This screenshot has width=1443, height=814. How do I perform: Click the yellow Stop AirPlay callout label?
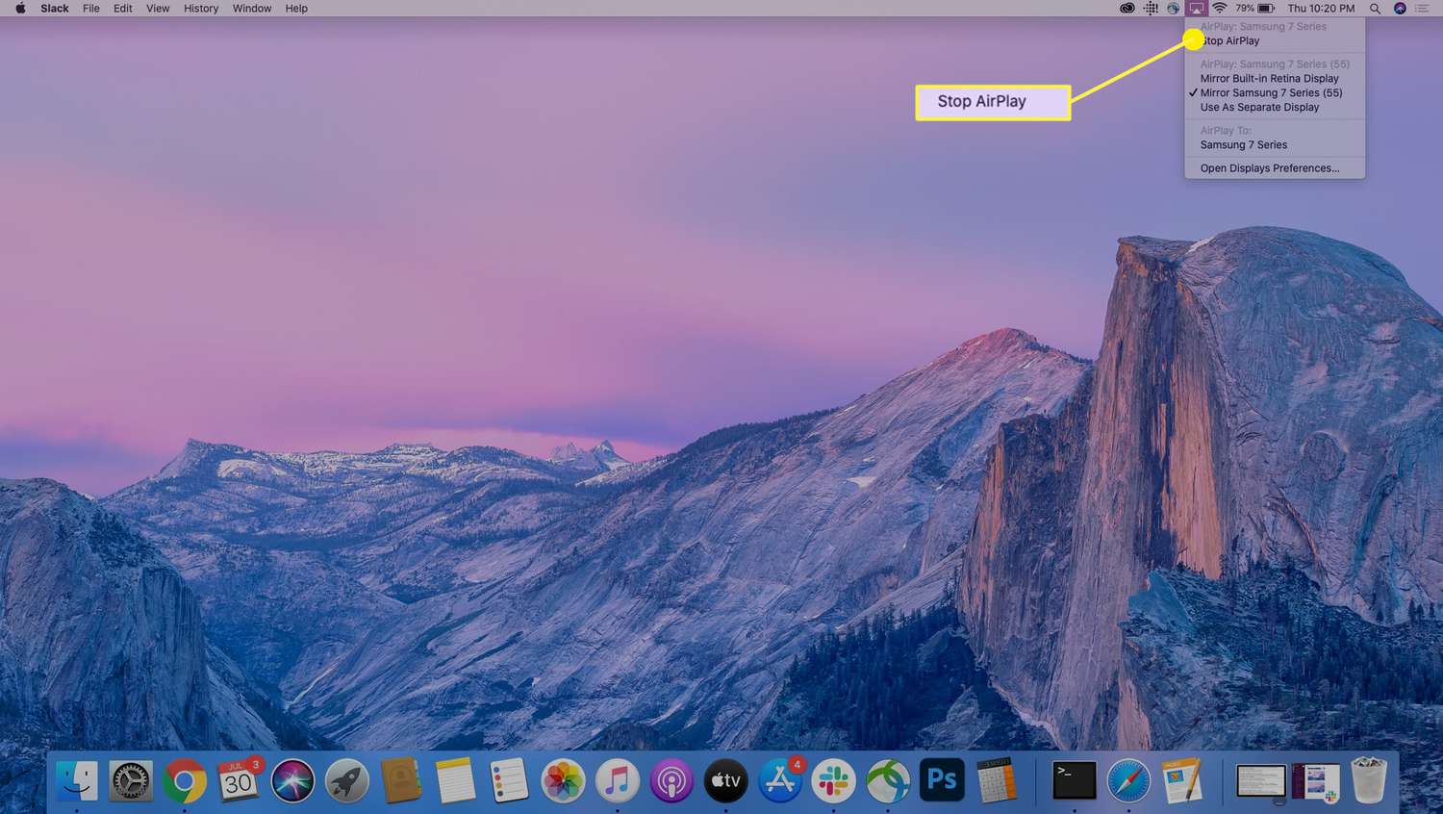coord(992,102)
